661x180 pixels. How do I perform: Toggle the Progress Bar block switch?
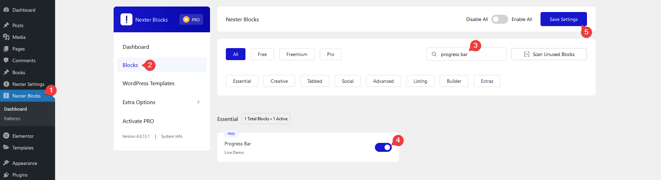coord(383,147)
